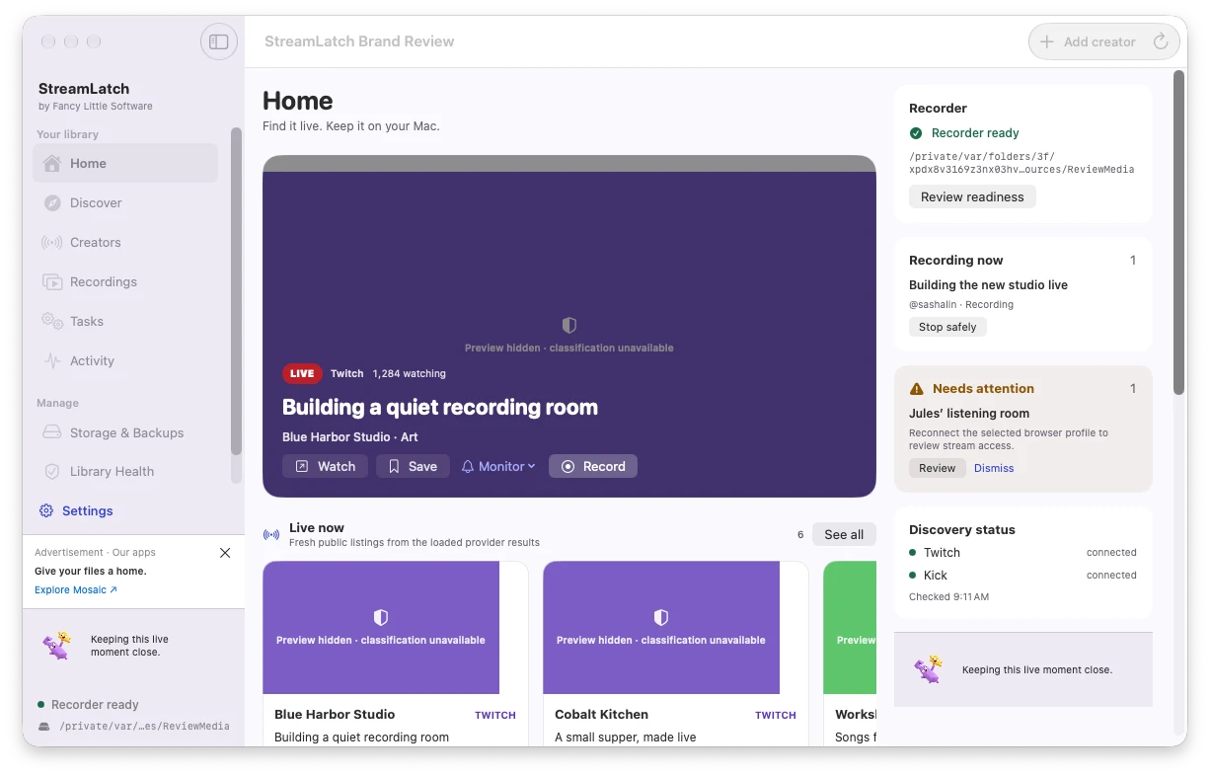Click the right panel mascot icon
The image size is (1210, 776).
[x=929, y=669]
